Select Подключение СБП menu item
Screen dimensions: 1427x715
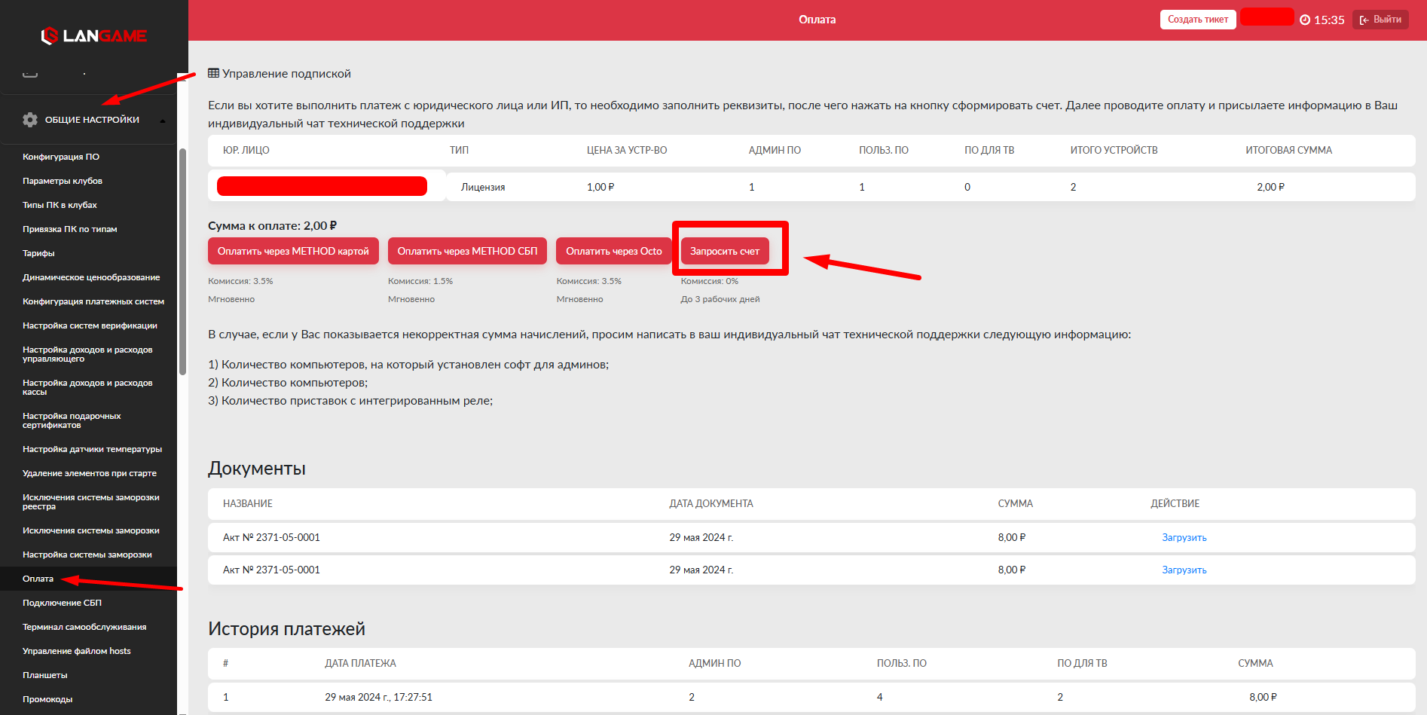[x=62, y=603]
